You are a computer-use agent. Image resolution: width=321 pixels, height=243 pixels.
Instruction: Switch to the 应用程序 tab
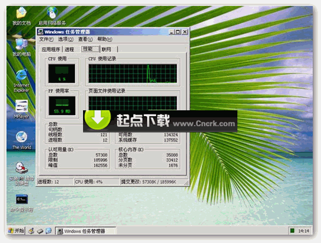(51, 50)
